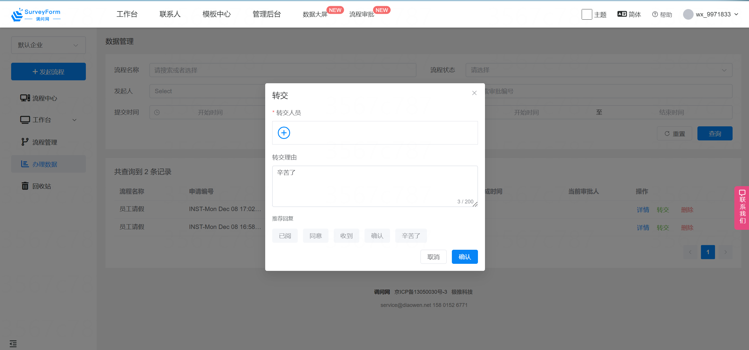Open the 模板中心 top menu
Viewport: 749px width, 350px height.
(x=217, y=14)
